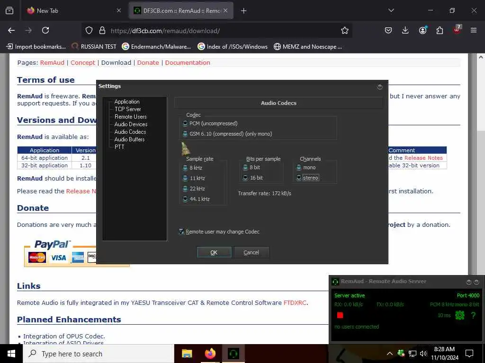
Task: Click the RemAud headset icon in server title bar
Action: pyautogui.click(x=335, y=282)
